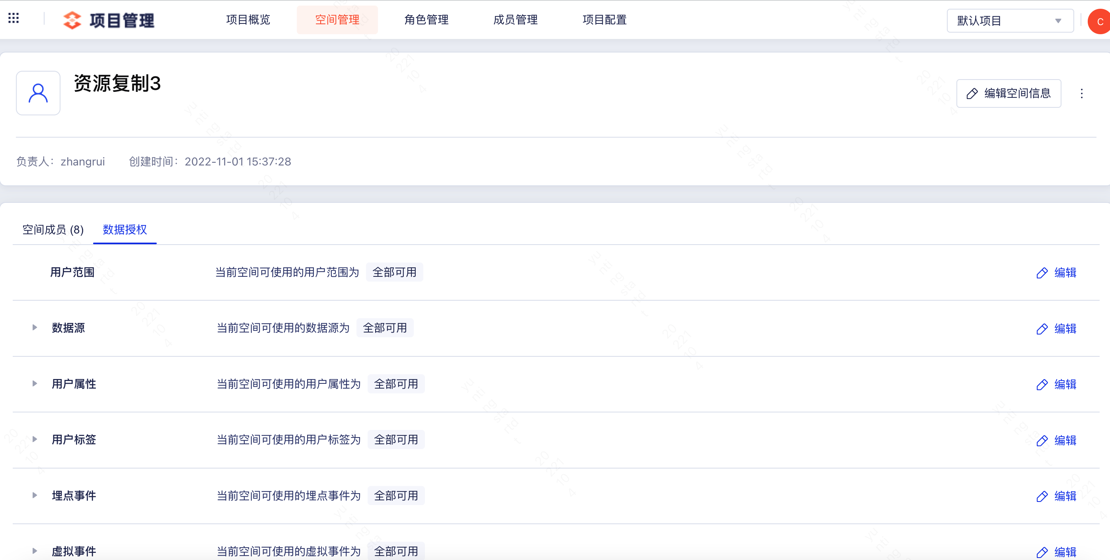Screen dimensions: 1110x560
Task: Click pencil icon in 数据源 row
Action: point(1042,329)
